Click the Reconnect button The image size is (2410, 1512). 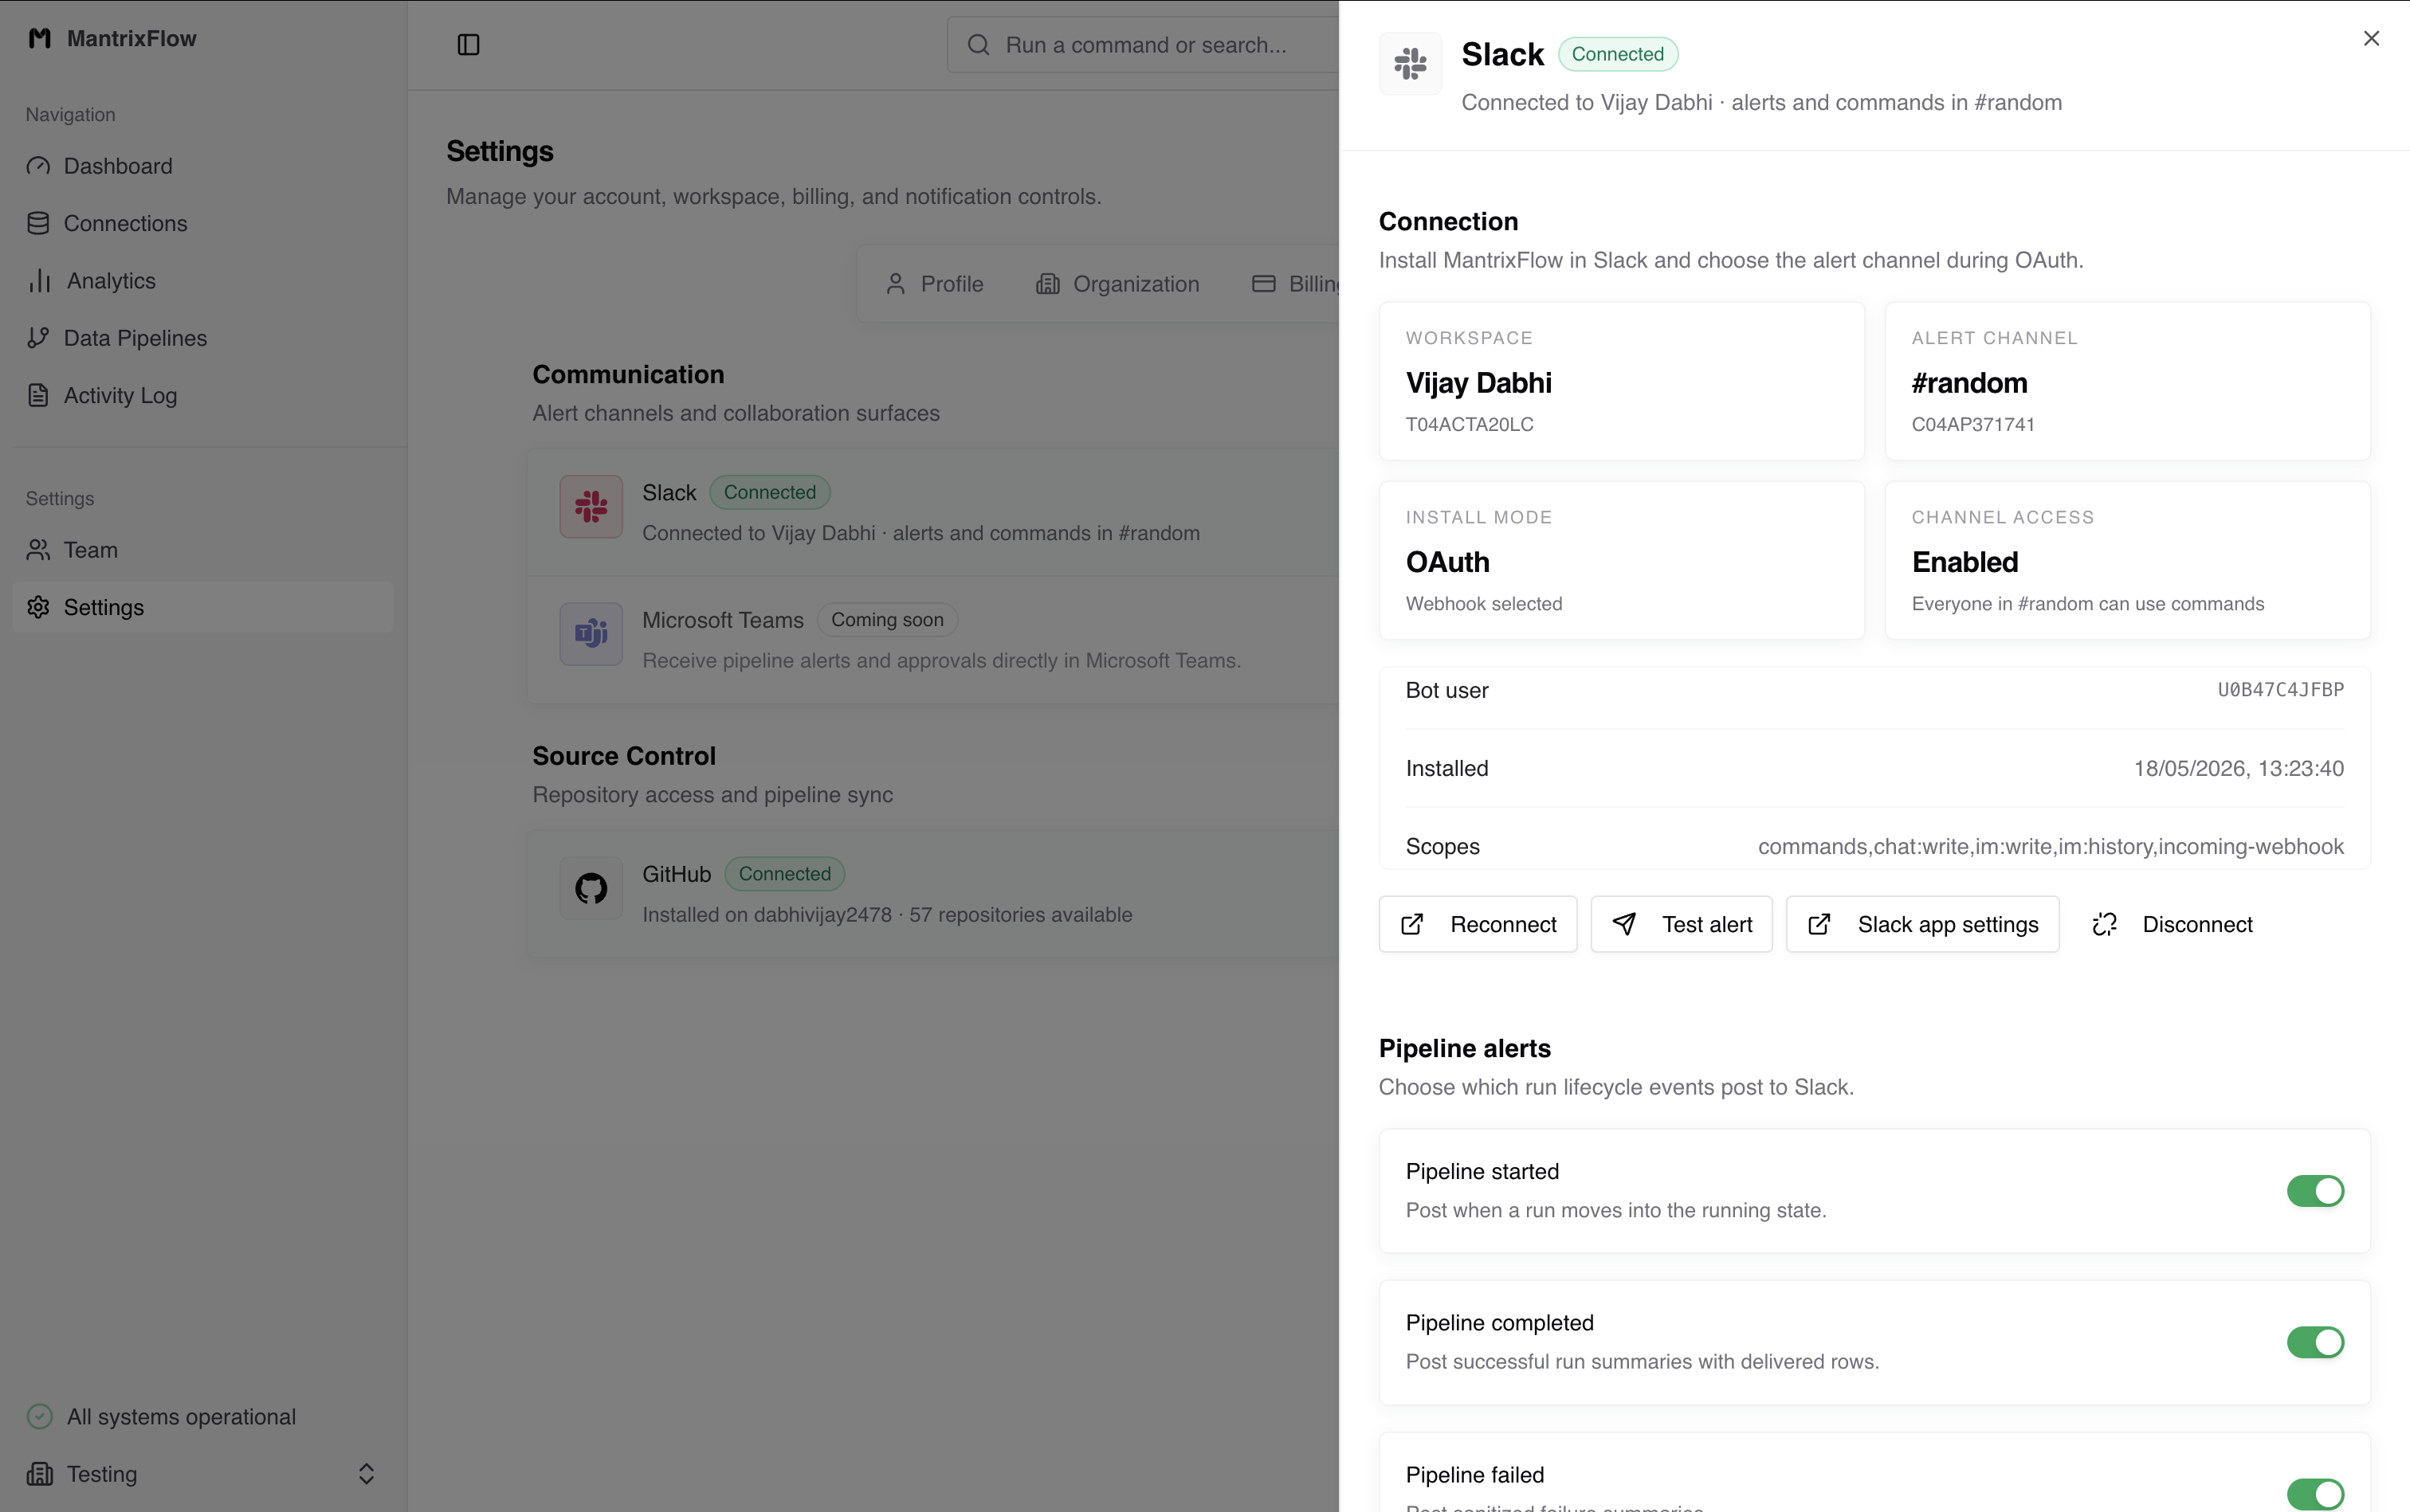pos(1478,925)
